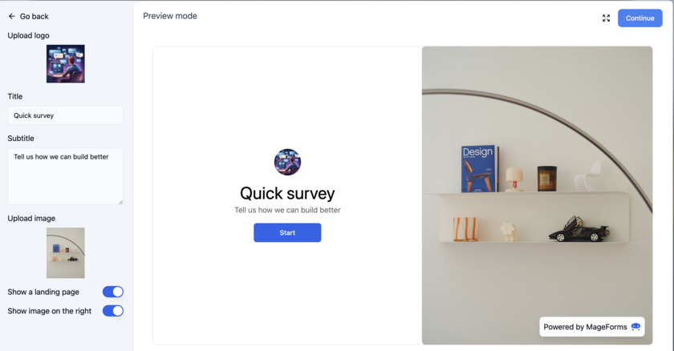Click inside the Subtitle text area
The height and width of the screenshot is (351, 674).
click(65, 176)
